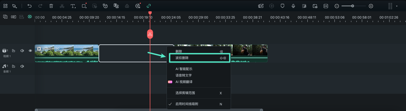Screen dimensions: 406x111
Task: Open the speech-to-text toolbar icon
Action: pyautogui.click(x=105, y=6)
